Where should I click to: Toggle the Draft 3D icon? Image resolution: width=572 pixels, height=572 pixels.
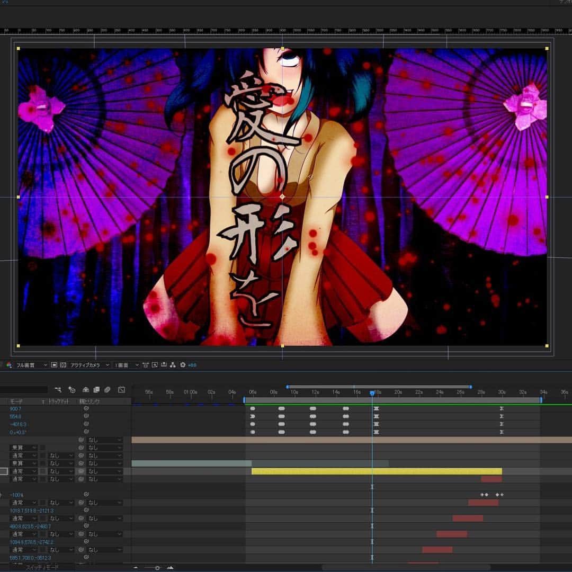coord(72,390)
